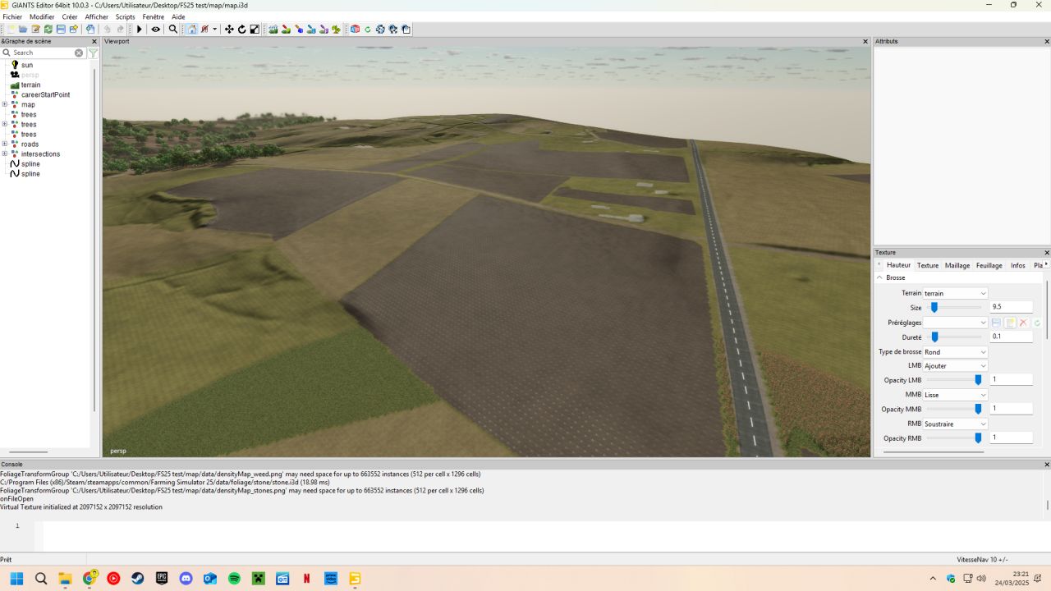Delete the brush preset (red X icon)
The height and width of the screenshot is (591, 1051).
tap(1024, 323)
